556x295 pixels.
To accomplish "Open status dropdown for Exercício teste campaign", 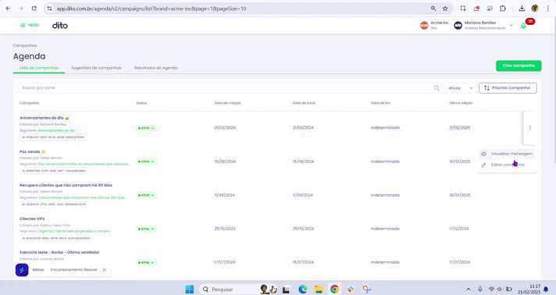I will (146, 263).
